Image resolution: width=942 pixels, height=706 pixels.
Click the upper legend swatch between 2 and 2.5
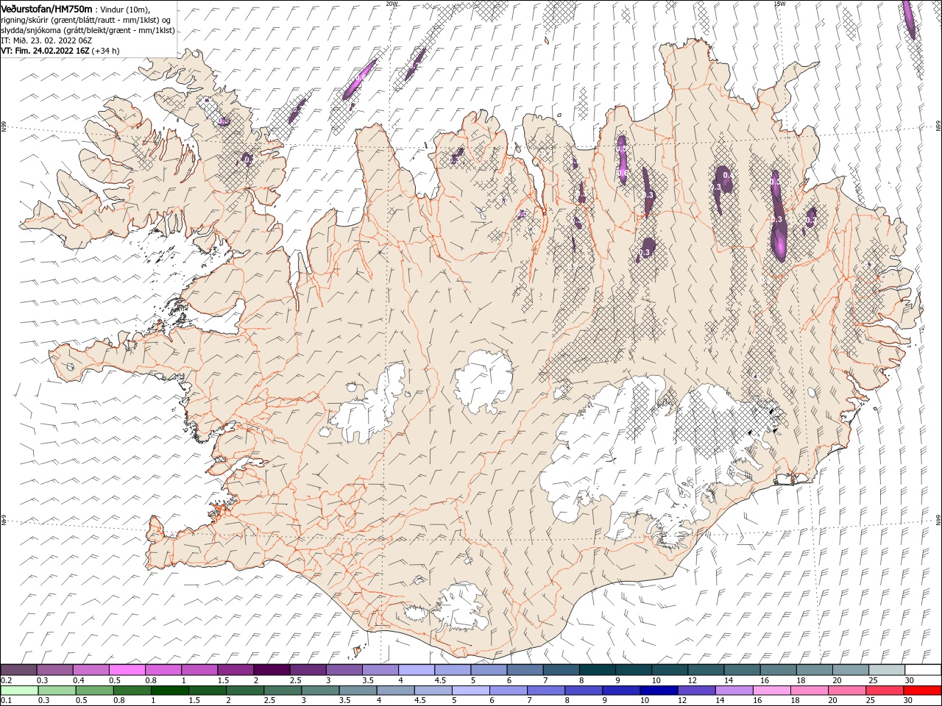[271, 669]
